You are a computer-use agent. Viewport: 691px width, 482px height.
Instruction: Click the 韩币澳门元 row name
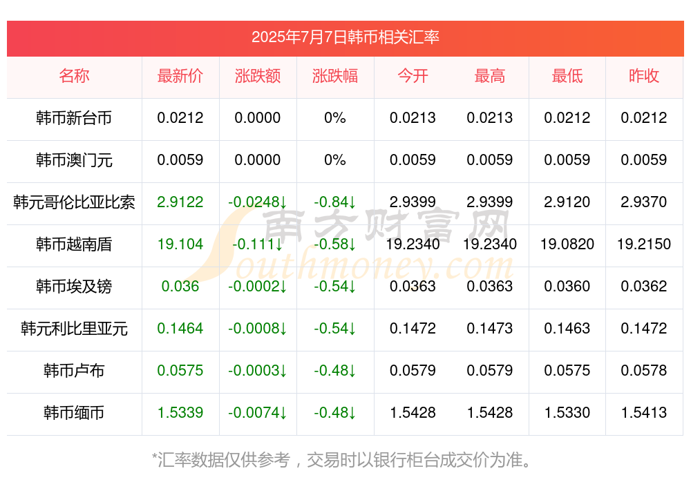coord(74,160)
